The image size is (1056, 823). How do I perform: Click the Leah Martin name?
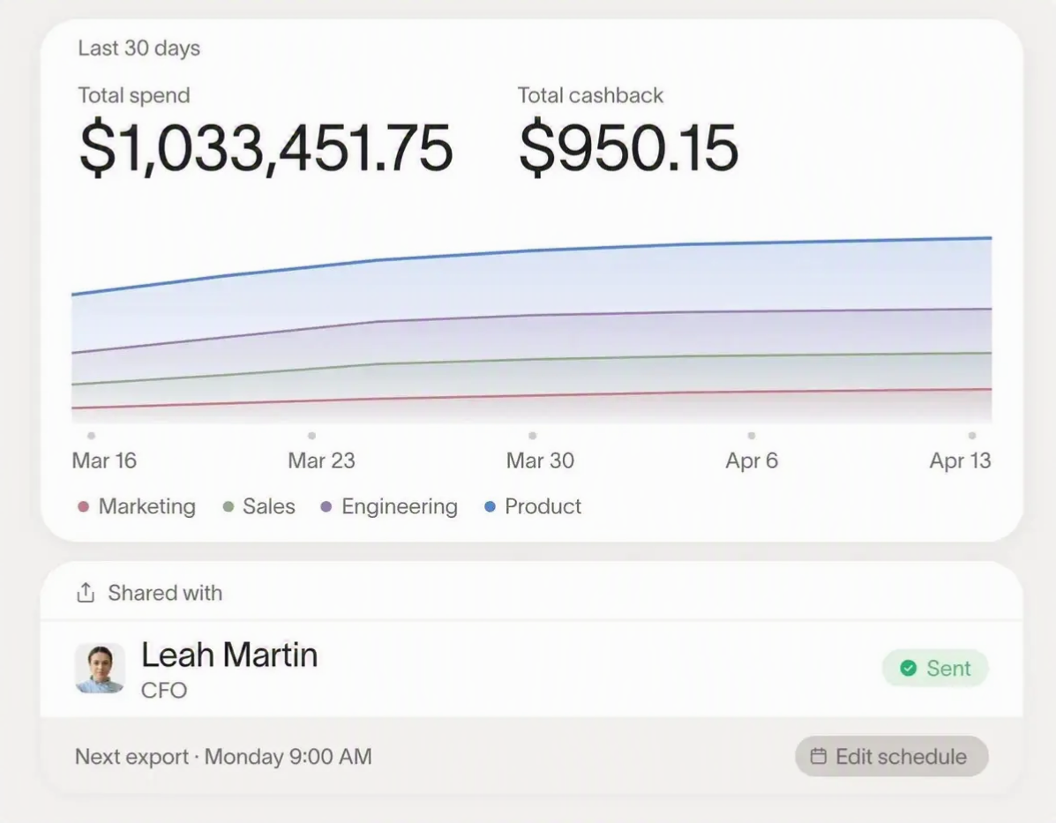pyautogui.click(x=229, y=655)
